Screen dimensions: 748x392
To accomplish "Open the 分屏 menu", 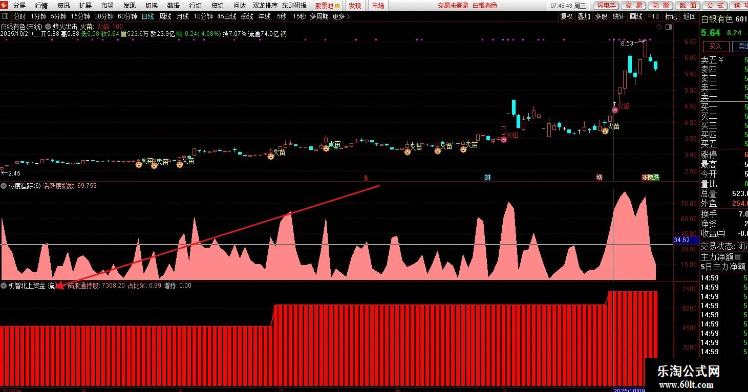I will (19, 6).
